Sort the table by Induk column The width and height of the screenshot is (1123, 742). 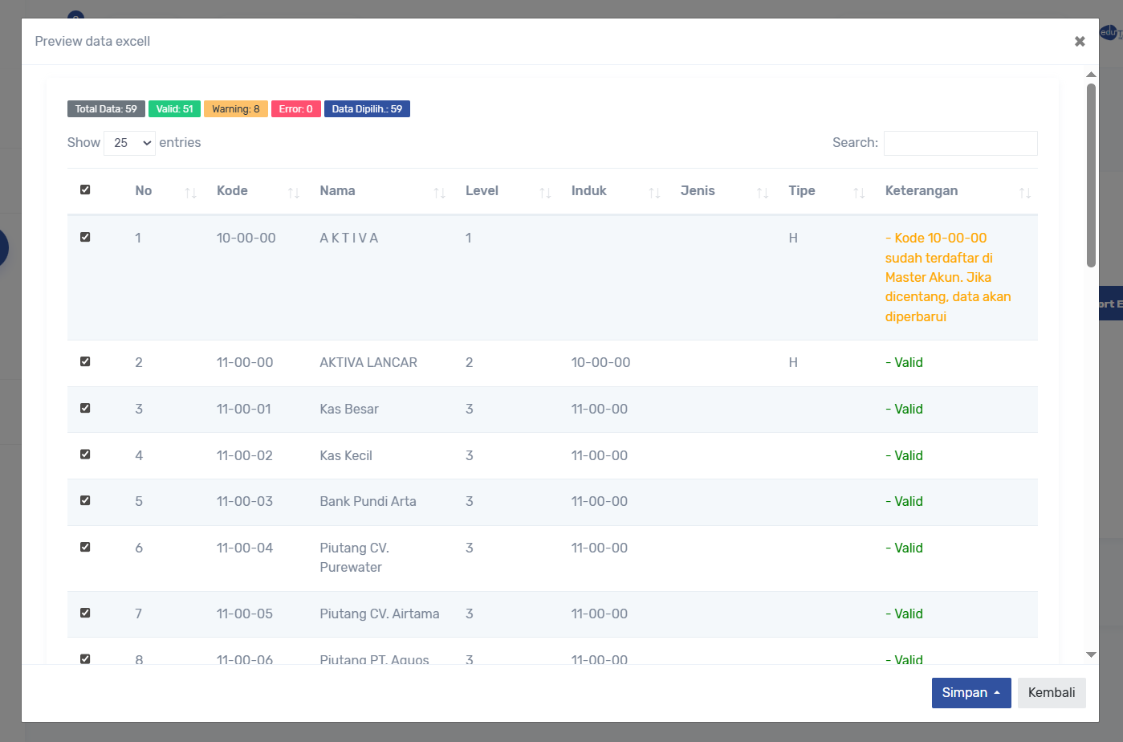(654, 192)
